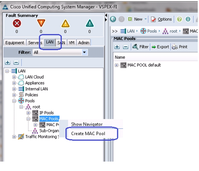Click the Print button
Image resolution: width=199 pixels, height=171 pixels.
pos(179,47)
